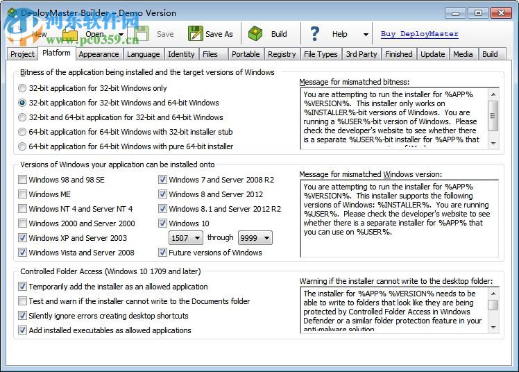
Task: Click the blue Help question mark icon
Action: pos(315,34)
